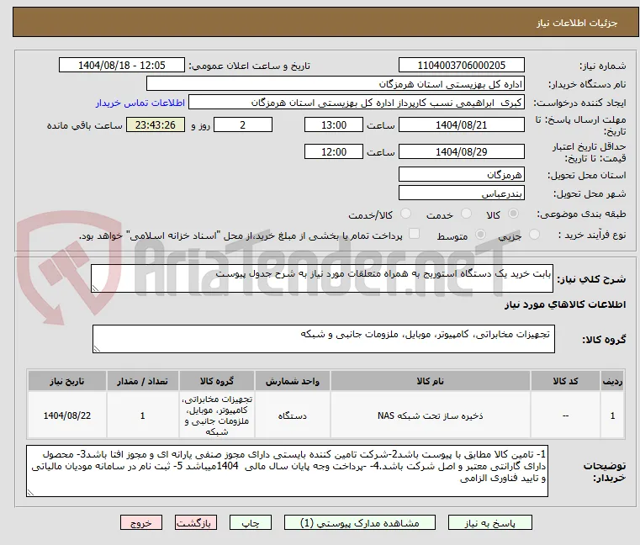Click the remaining days field showing 2
The width and height of the screenshot is (640, 545).
click(x=243, y=125)
